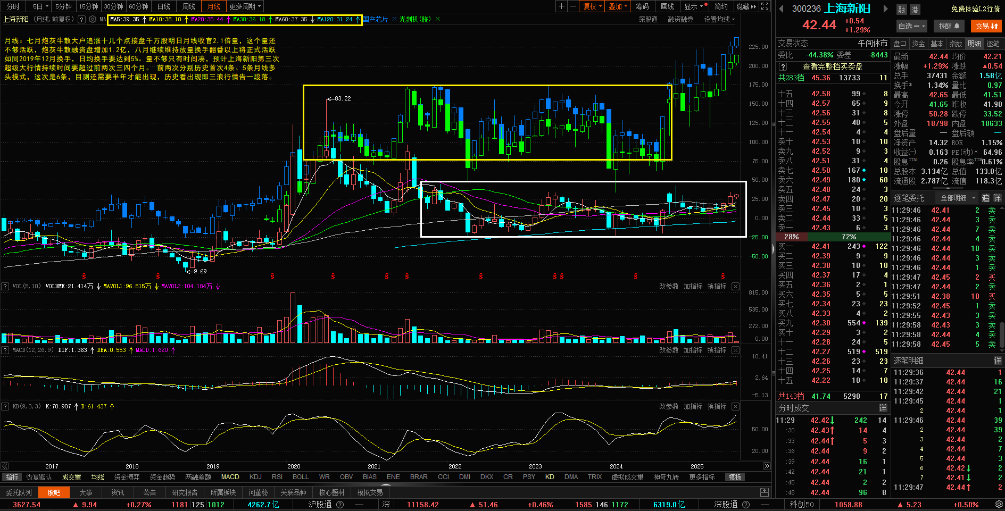The height and width of the screenshot is (511, 1005).
Task: Toggle 筹码 chip distribution view
Action: [642, 6]
